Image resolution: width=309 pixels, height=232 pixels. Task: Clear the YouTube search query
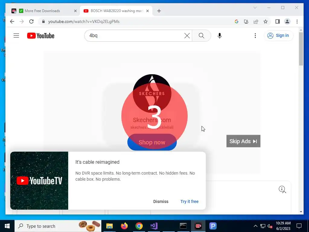point(187,36)
